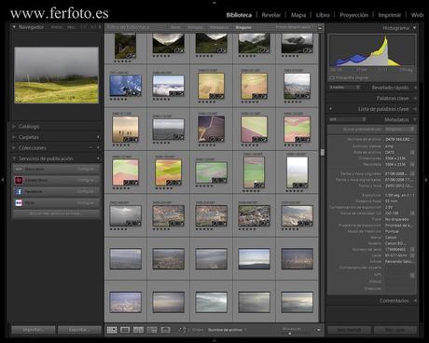Viewport: 429px width, 343px height.
Task: Click the Exportar button
Action: coord(79,330)
